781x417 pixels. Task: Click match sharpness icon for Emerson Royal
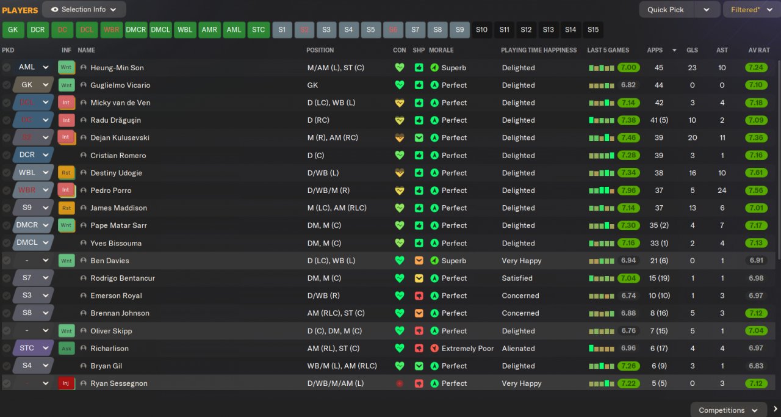tap(419, 296)
